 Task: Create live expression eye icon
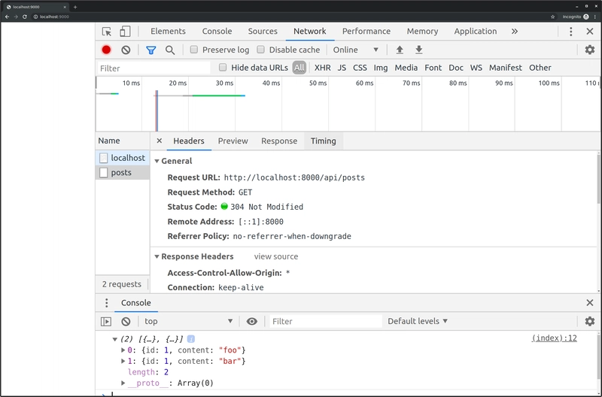click(252, 322)
